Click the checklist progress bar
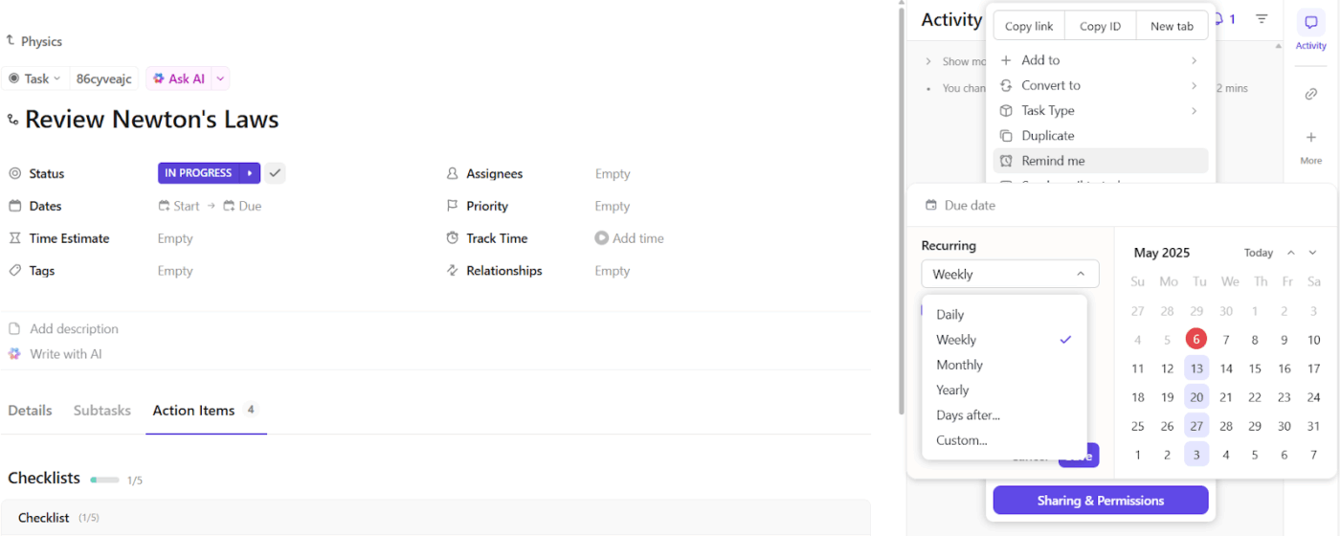Image resolution: width=1340 pixels, height=536 pixels. pyautogui.click(x=104, y=480)
